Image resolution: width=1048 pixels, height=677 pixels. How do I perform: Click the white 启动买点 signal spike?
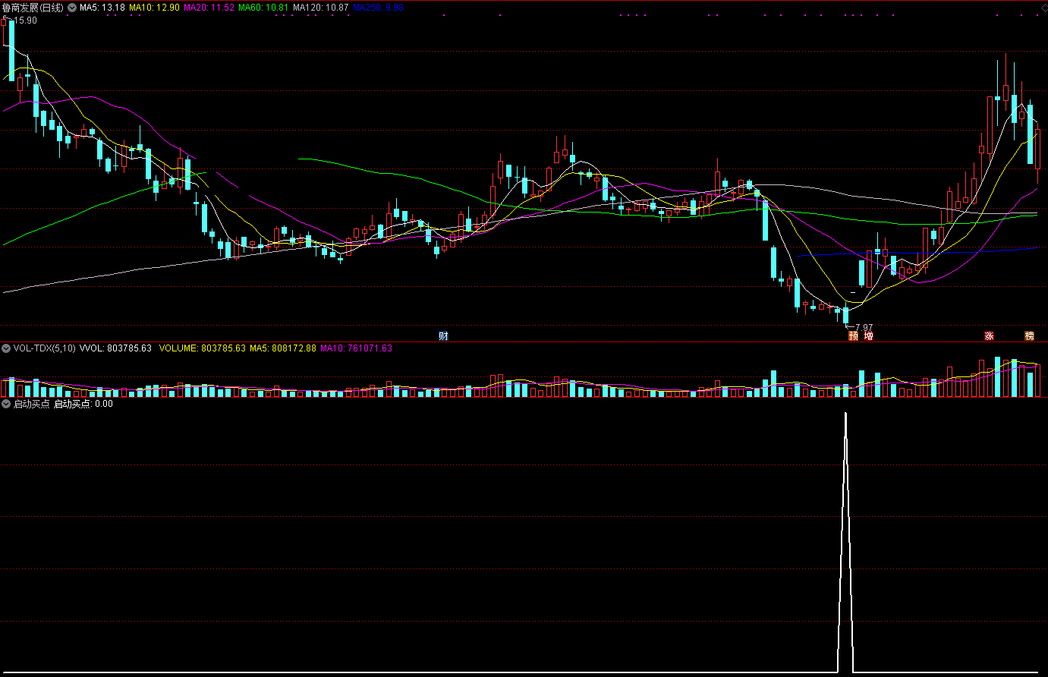tap(846, 543)
